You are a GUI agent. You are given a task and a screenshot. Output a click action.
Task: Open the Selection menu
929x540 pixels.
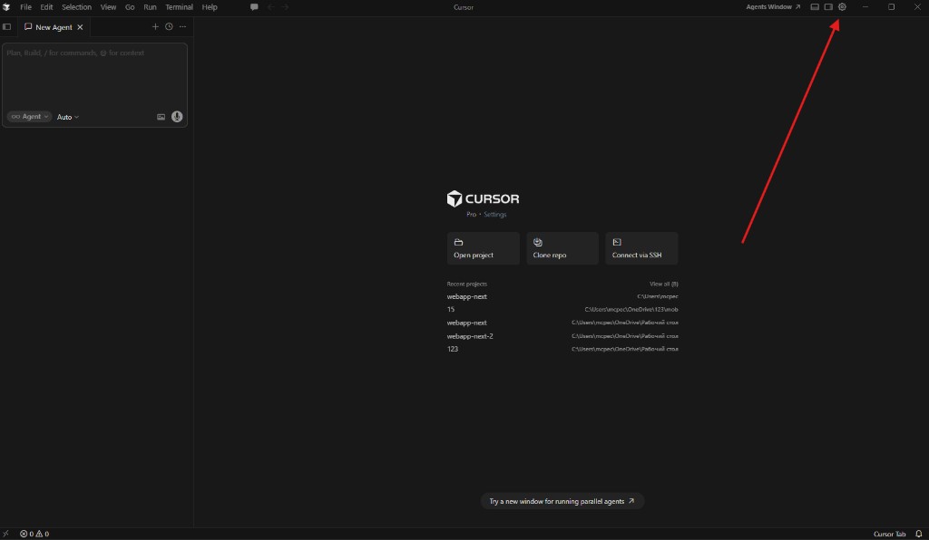(76, 7)
